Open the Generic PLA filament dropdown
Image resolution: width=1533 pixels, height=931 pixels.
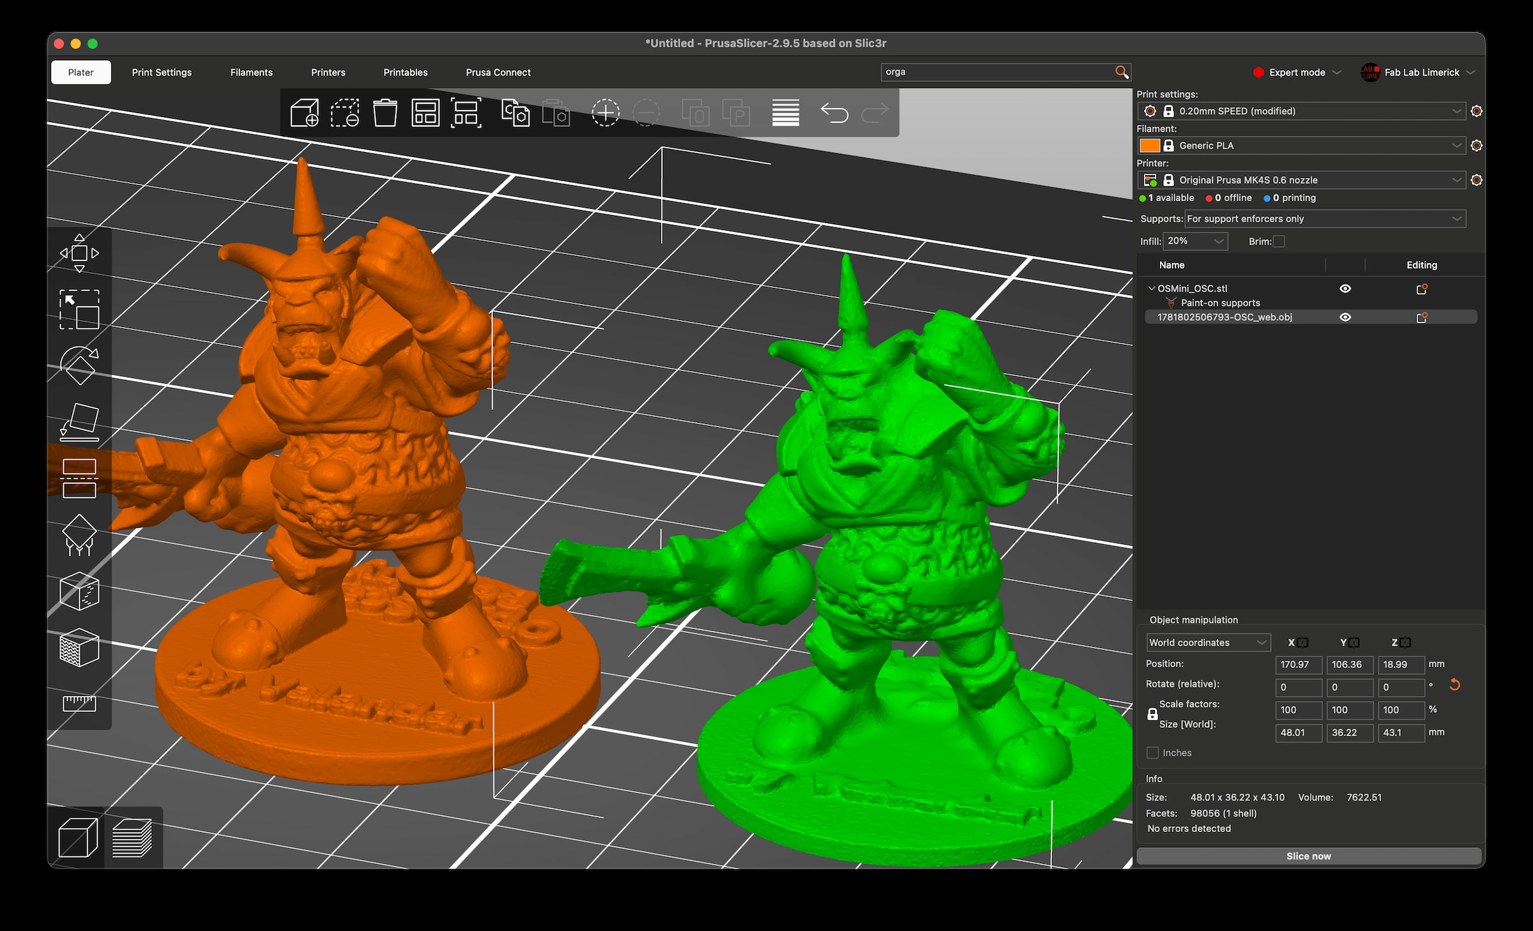click(1301, 146)
